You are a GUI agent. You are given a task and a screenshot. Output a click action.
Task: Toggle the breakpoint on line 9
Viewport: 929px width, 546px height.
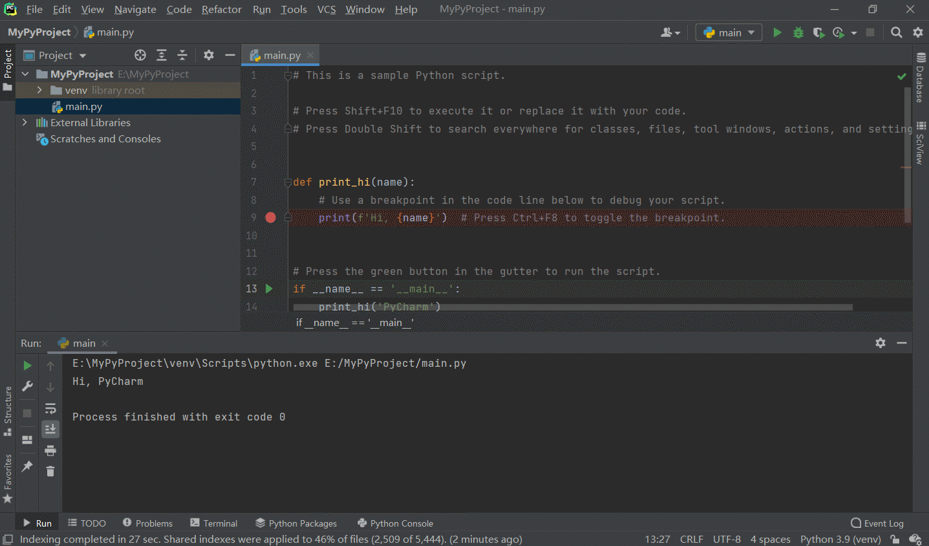[271, 217]
